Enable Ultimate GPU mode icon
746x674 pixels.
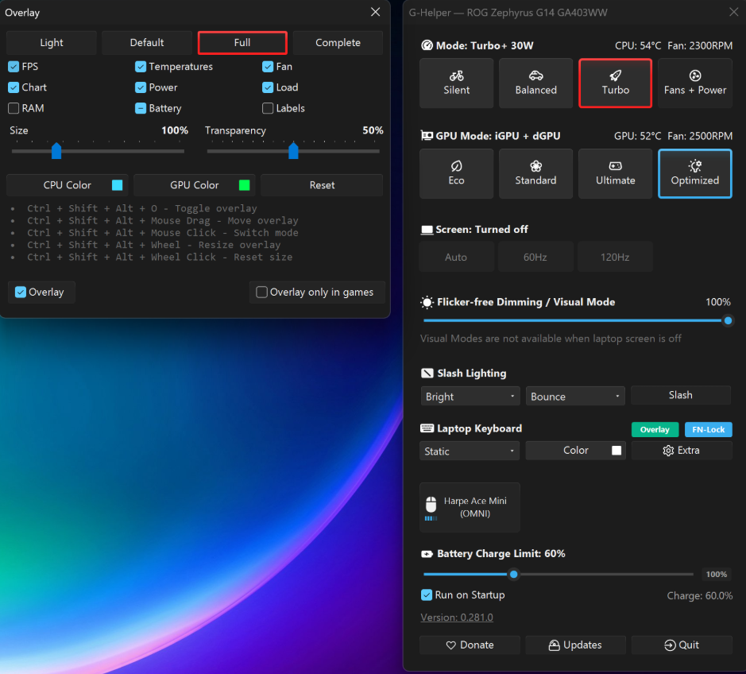point(615,165)
